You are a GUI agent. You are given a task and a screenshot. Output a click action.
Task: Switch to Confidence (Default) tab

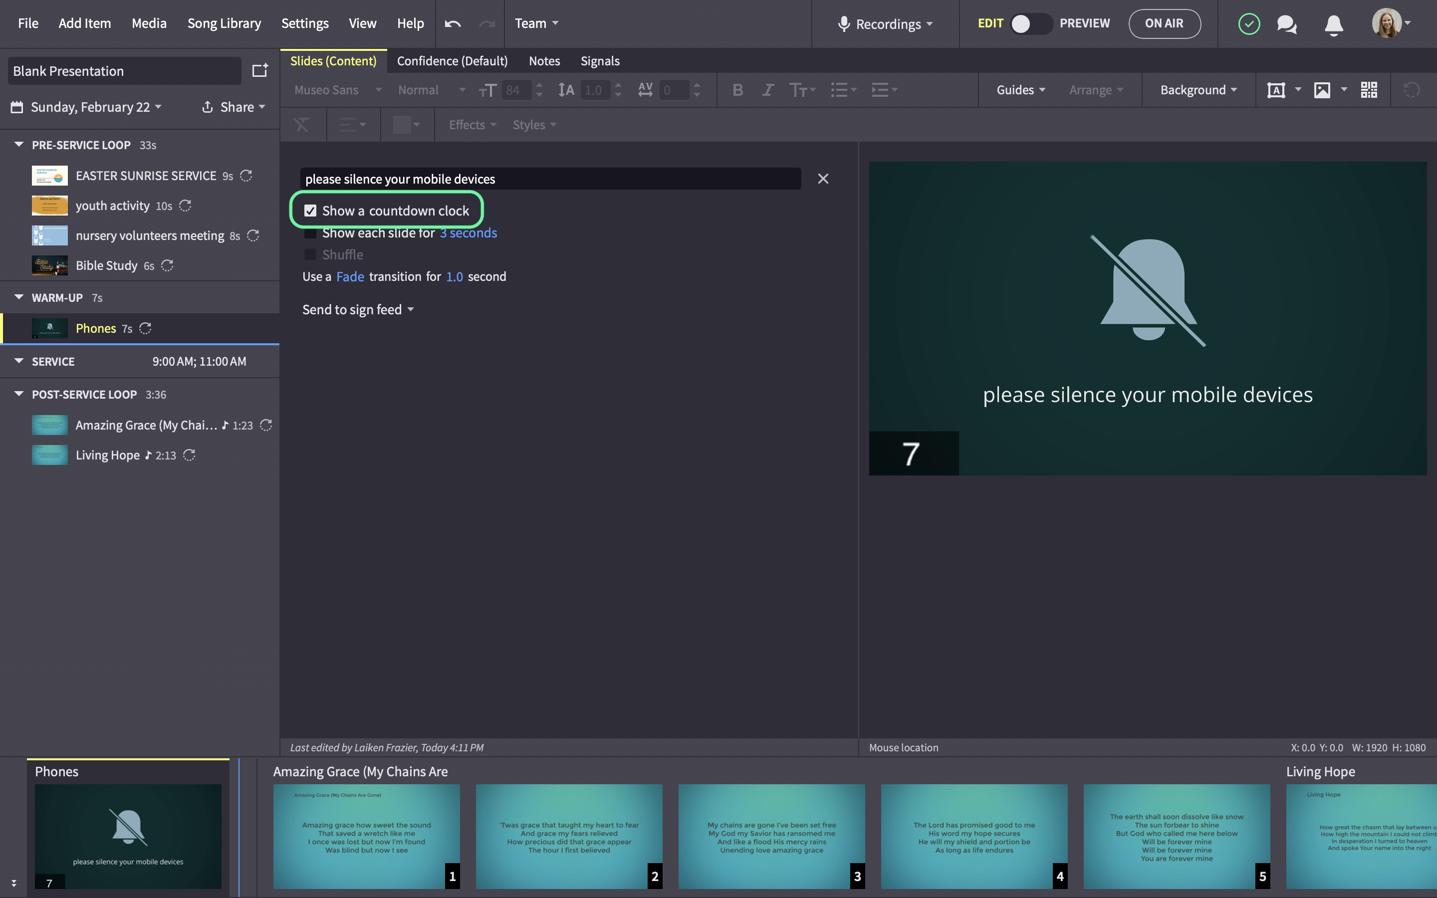tap(452, 60)
